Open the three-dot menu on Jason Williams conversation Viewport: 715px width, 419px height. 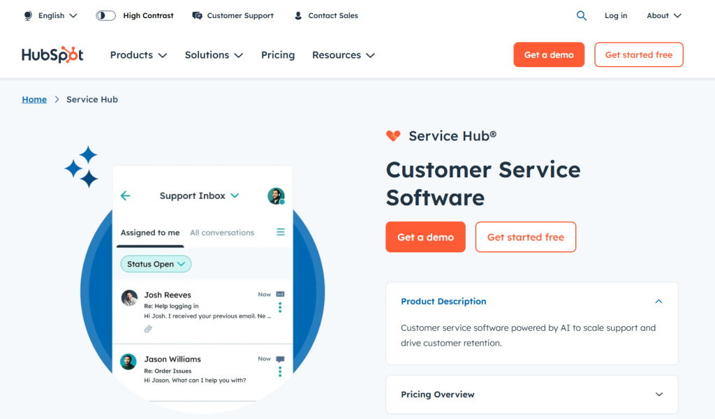(280, 371)
